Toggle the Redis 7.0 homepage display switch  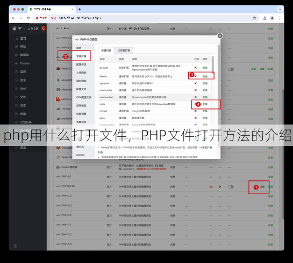[231, 69]
